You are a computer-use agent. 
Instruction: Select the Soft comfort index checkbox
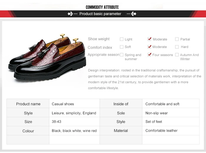[x=122, y=47]
